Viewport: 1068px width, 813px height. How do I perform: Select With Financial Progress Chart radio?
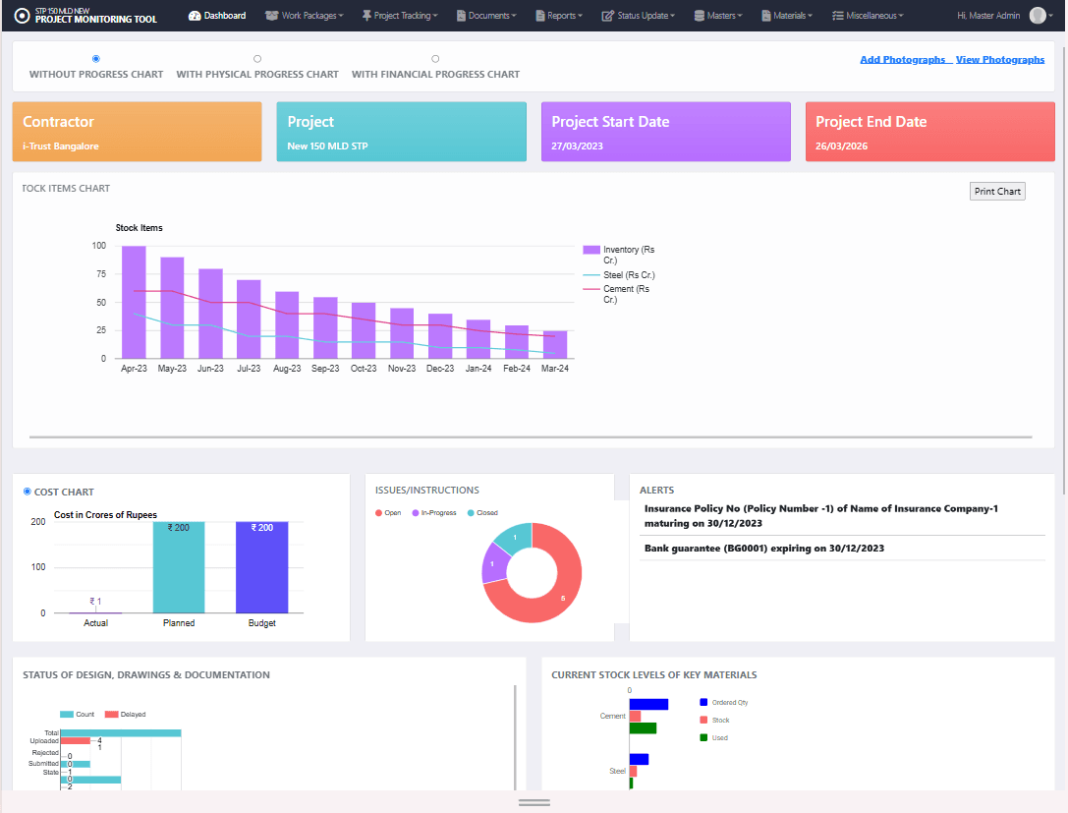coord(435,59)
